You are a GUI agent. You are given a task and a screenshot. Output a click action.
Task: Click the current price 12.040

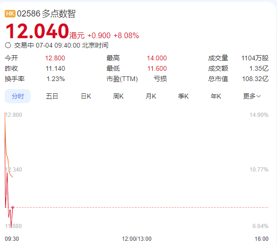(x=37, y=31)
